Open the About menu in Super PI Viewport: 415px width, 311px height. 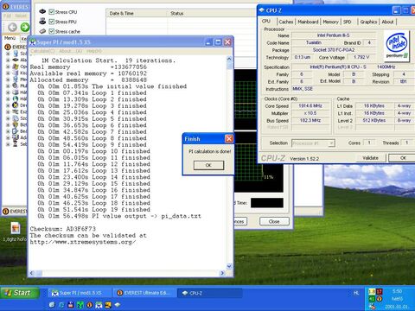coord(70,51)
